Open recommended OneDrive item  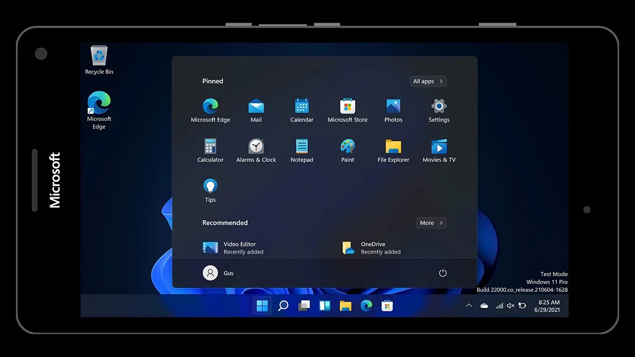tap(371, 248)
